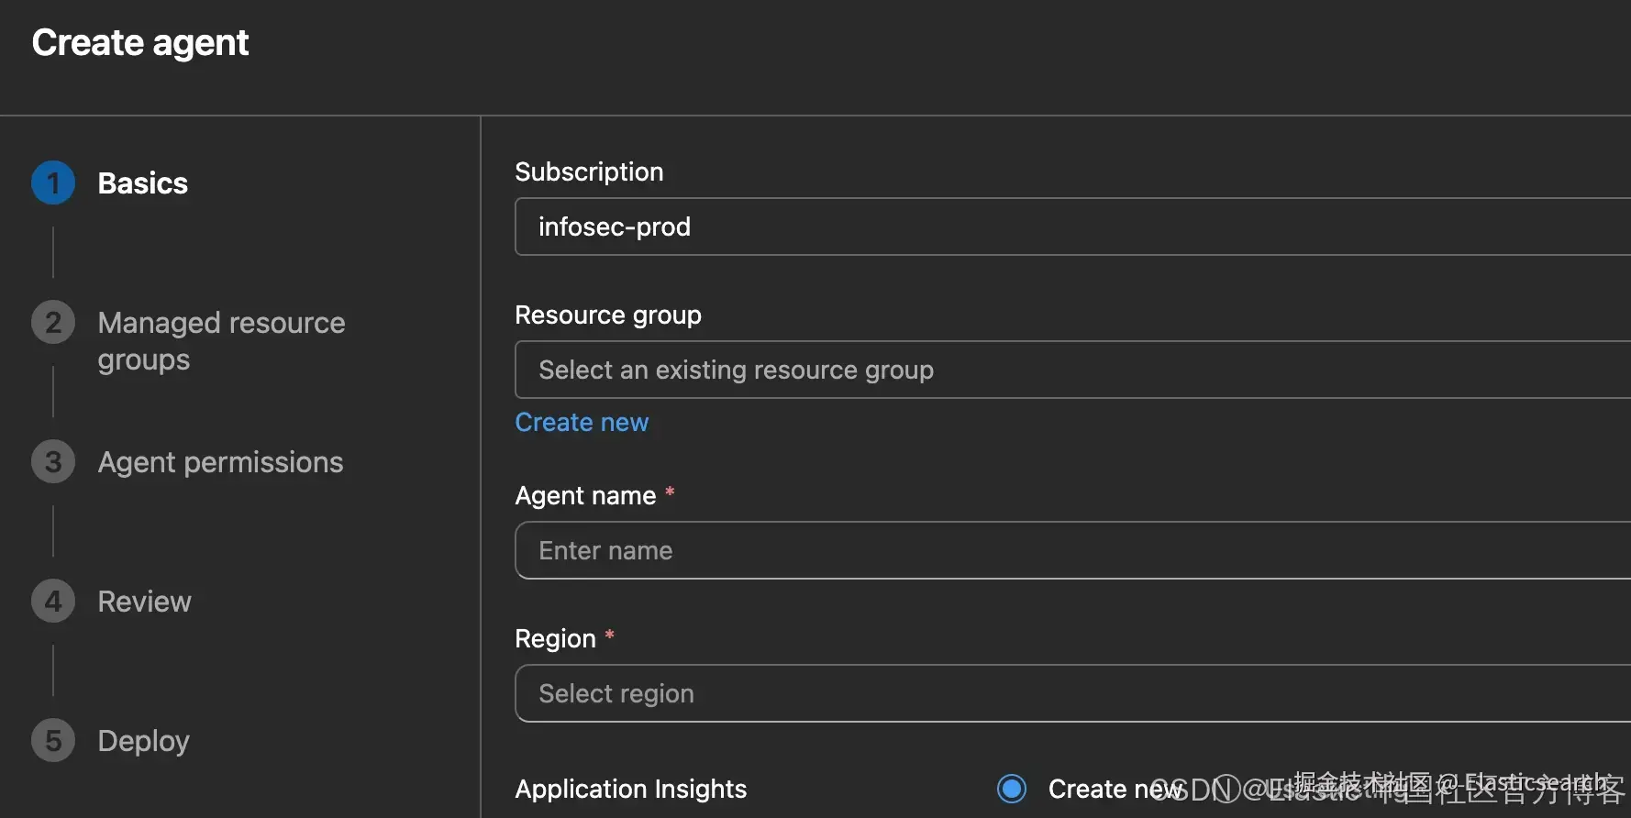Click the Agent name field label
The image size is (1631, 818).
(x=585, y=495)
